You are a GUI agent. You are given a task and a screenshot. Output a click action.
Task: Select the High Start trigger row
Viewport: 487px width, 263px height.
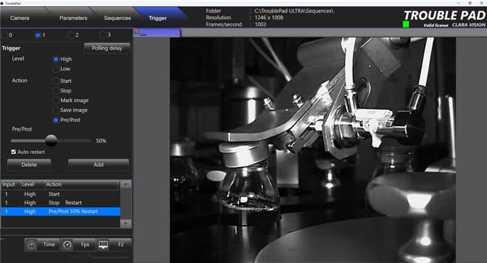click(60, 194)
